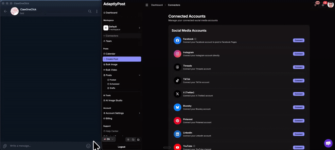Click the Instagram logo icon
This screenshot has height=150, width=335.
[177, 54]
